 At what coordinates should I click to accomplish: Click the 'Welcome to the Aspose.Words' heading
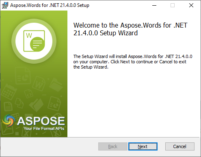[130, 29]
